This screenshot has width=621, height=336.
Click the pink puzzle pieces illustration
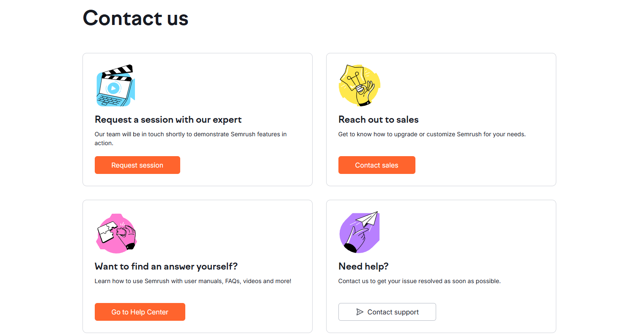pos(116,233)
